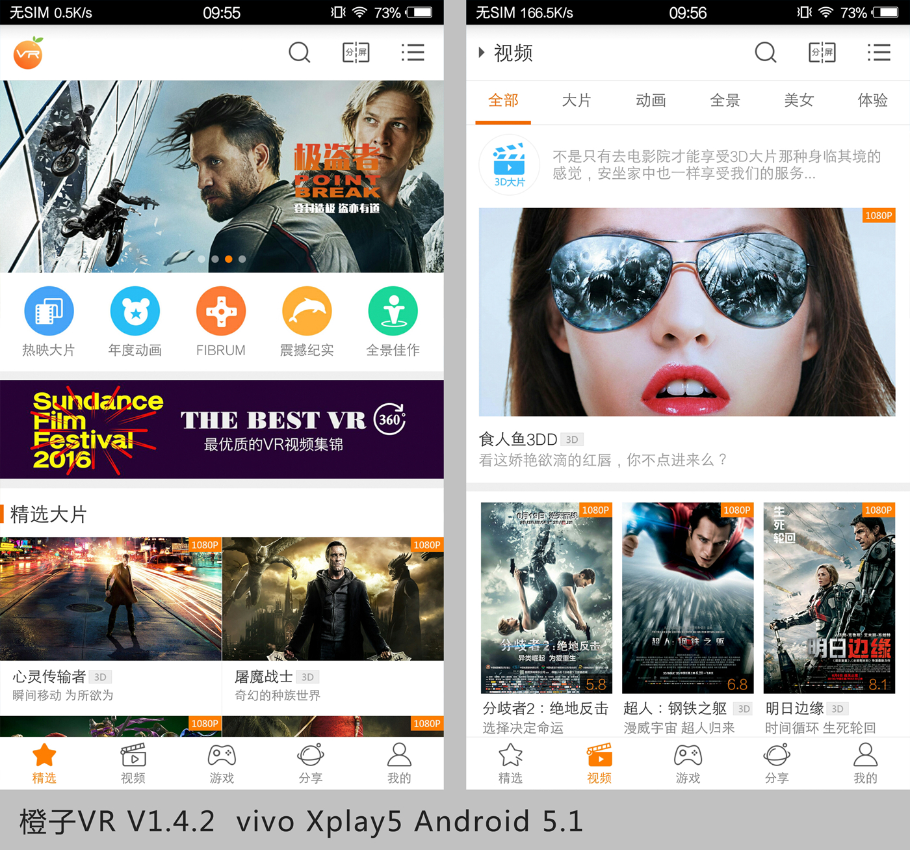The width and height of the screenshot is (910, 850).
Task: Tap the 3D大片 clapperboard icon
Action: (510, 165)
